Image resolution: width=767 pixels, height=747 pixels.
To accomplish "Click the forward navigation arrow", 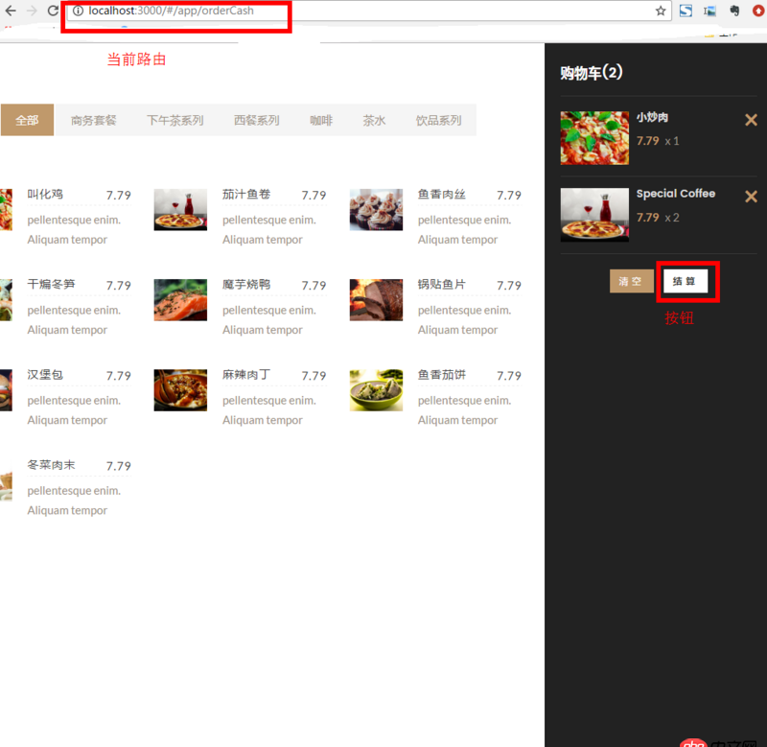I will 30,11.
